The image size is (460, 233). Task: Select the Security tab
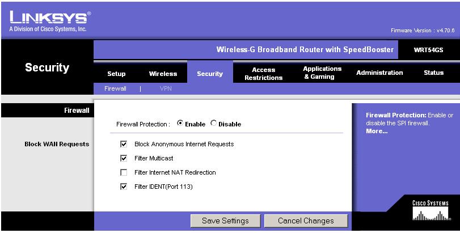point(210,74)
